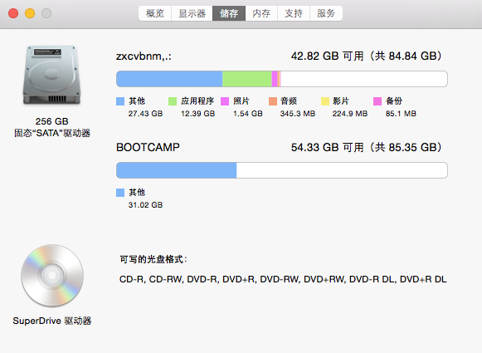Switch to the 概览 tab
This screenshot has width=482, height=353.
pos(154,13)
